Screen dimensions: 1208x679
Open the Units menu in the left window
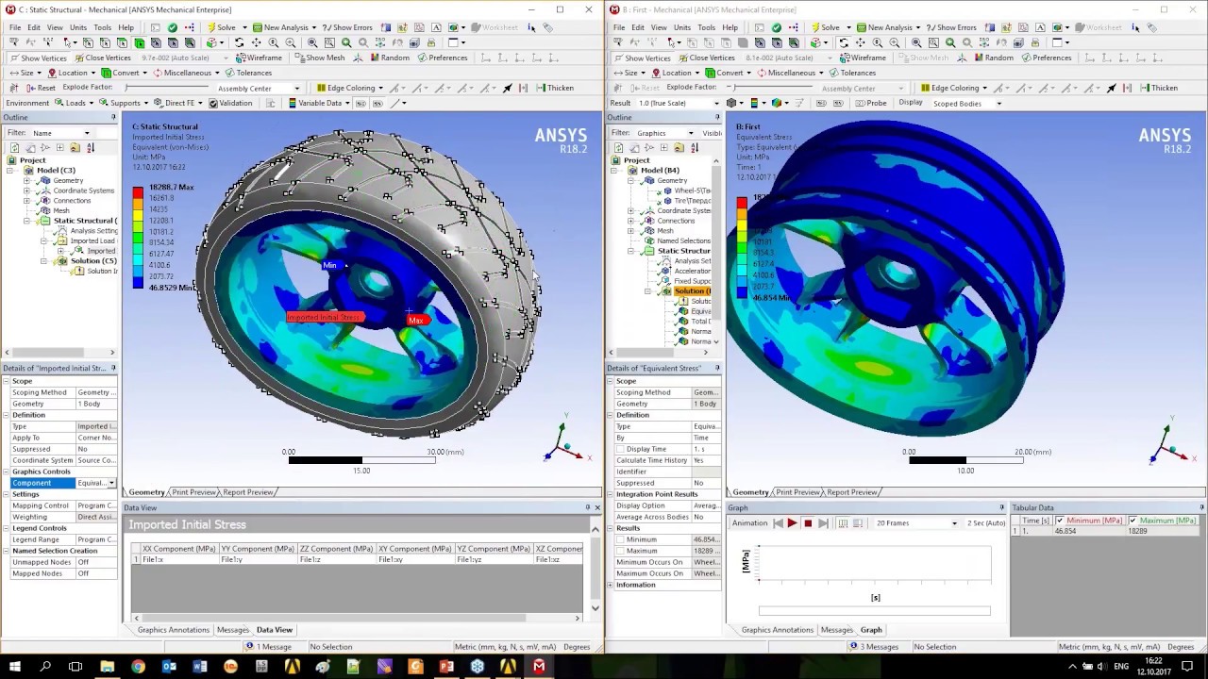78,27
